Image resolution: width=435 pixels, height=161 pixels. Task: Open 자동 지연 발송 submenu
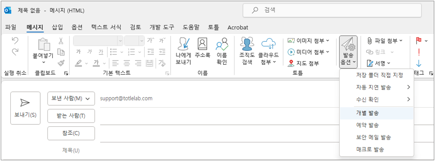[376, 87]
